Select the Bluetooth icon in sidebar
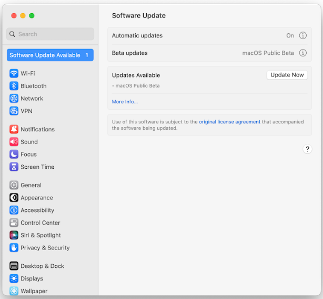Viewport: 323px width, 299px height. point(14,86)
